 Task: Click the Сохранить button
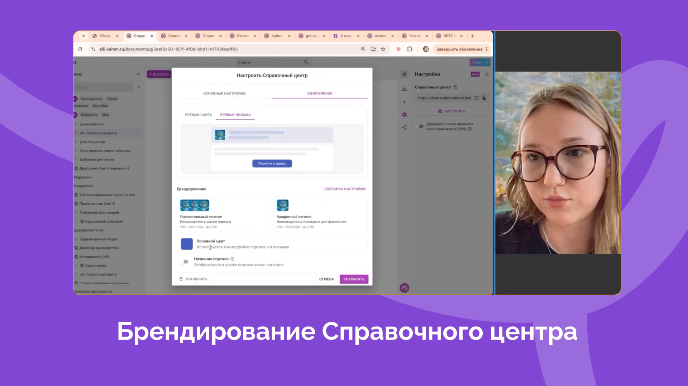point(354,279)
